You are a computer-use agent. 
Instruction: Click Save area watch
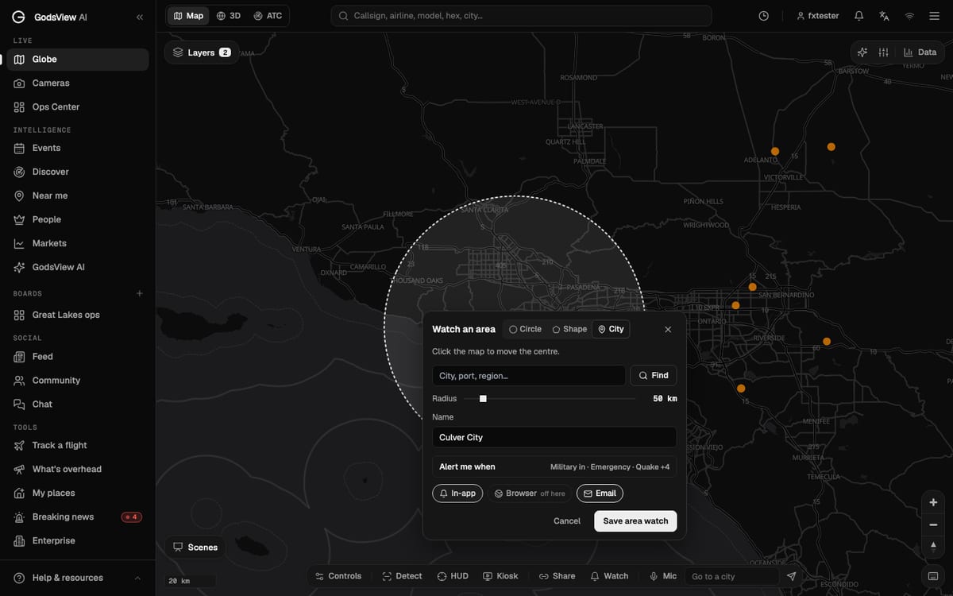click(x=635, y=521)
